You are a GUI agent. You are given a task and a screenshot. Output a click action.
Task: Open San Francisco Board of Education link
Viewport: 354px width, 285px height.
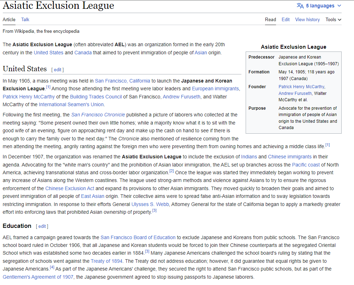click(138, 237)
